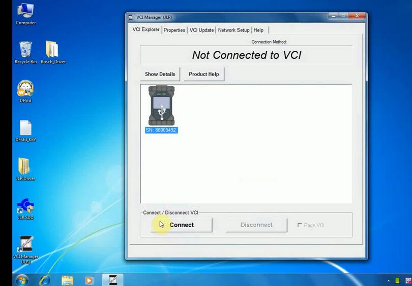The image size is (412, 286).
Task: Switch to the VCI Explorer tab
Action: pyautogui.click(x=146, y=29)
